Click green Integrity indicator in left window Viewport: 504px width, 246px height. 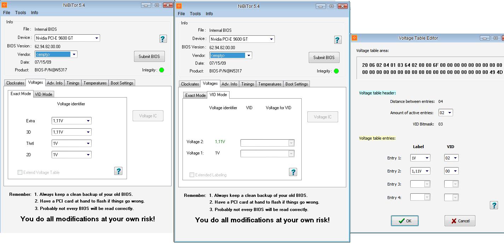pos(162,70)
